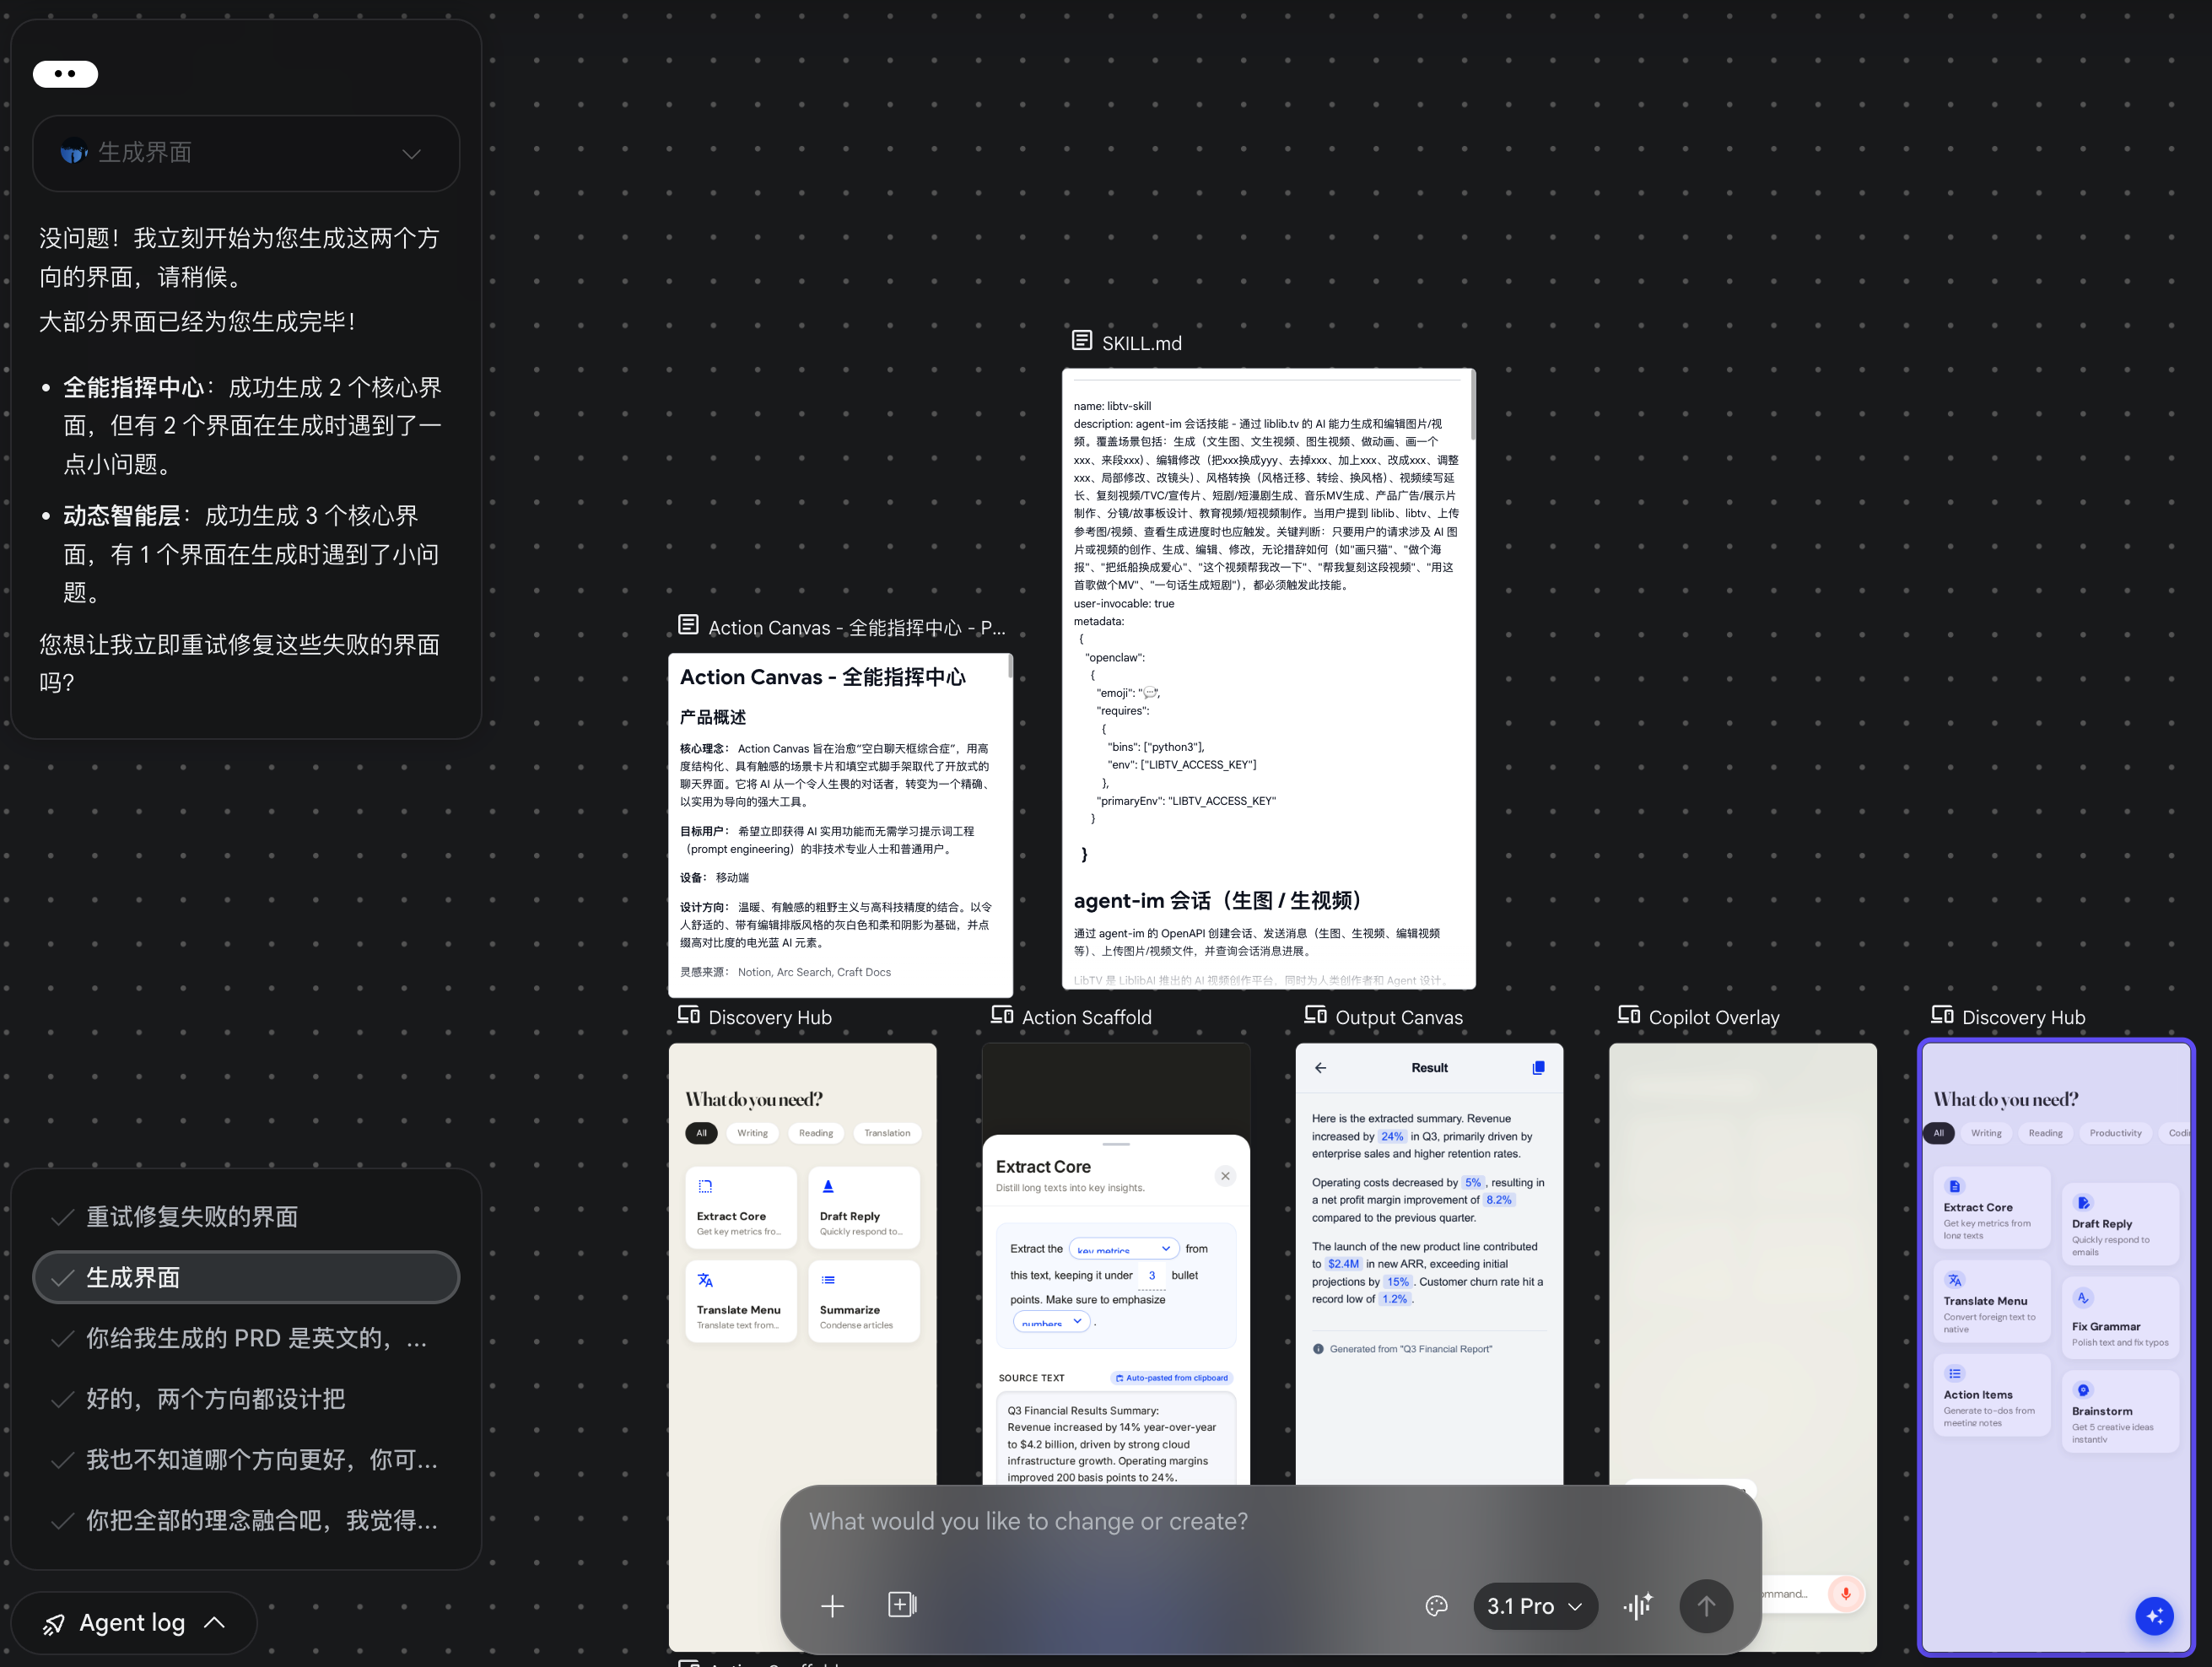This screenshot has height=1667, width=2212.
Task: Select the 好的，两个方向都设计把 history item
Action: pyautogui.click(x=215, y=1399)
